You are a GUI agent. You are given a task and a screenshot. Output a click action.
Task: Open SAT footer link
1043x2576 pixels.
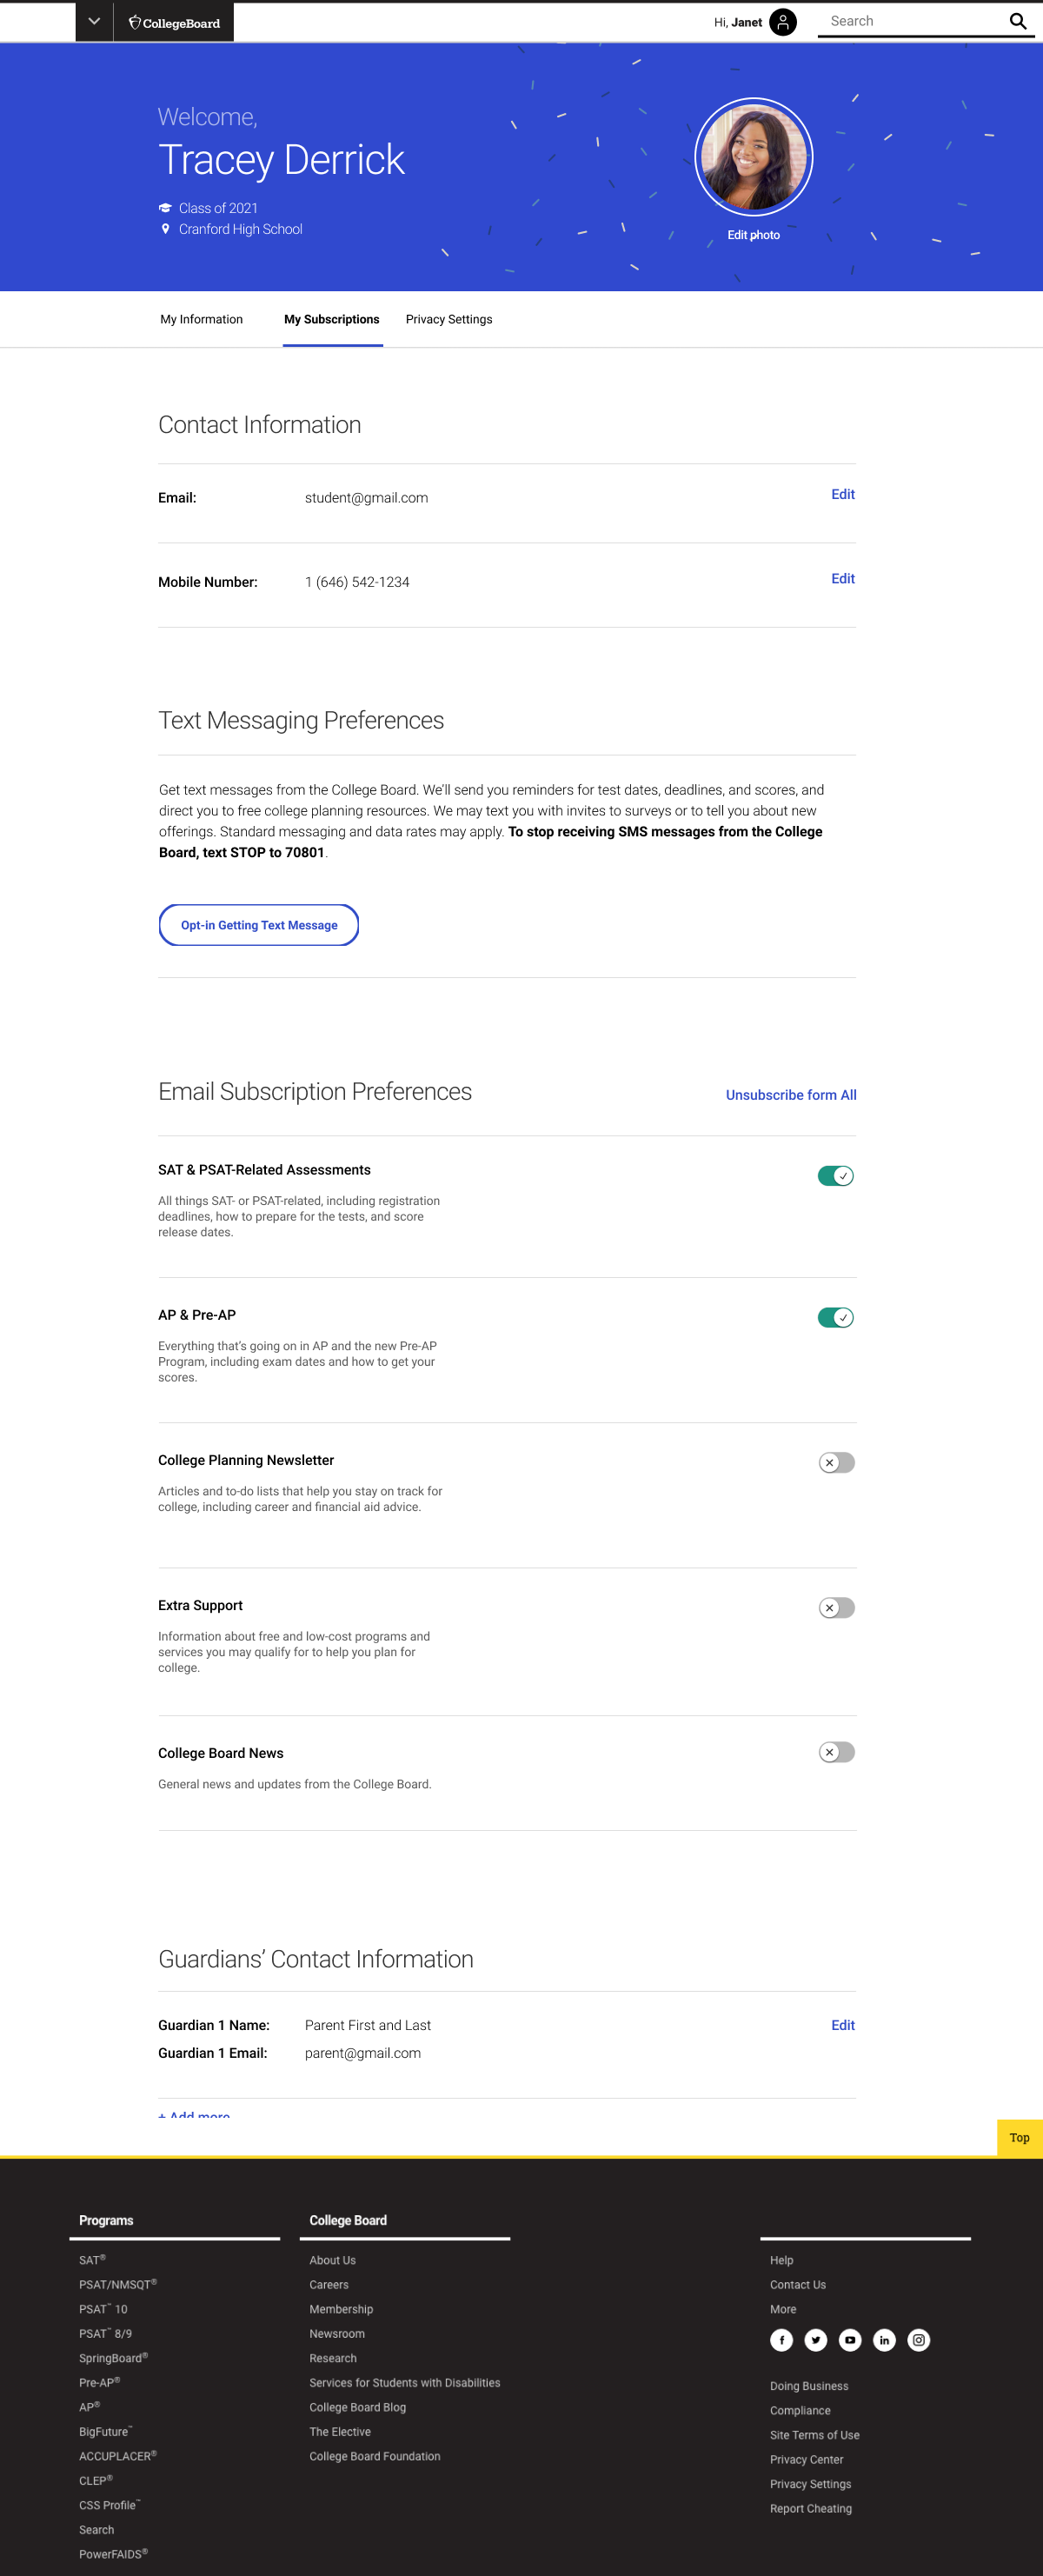tap(92, 2260)
